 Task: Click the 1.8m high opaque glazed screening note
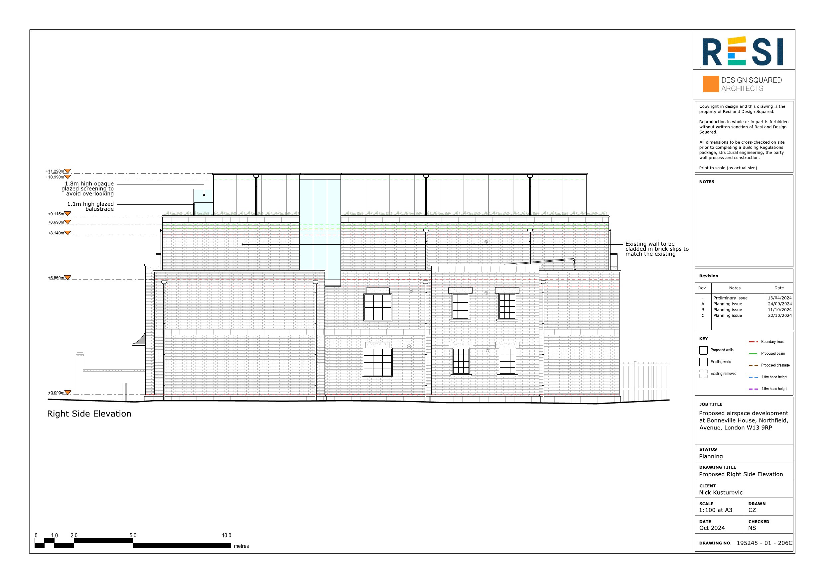tap(88, 188)
